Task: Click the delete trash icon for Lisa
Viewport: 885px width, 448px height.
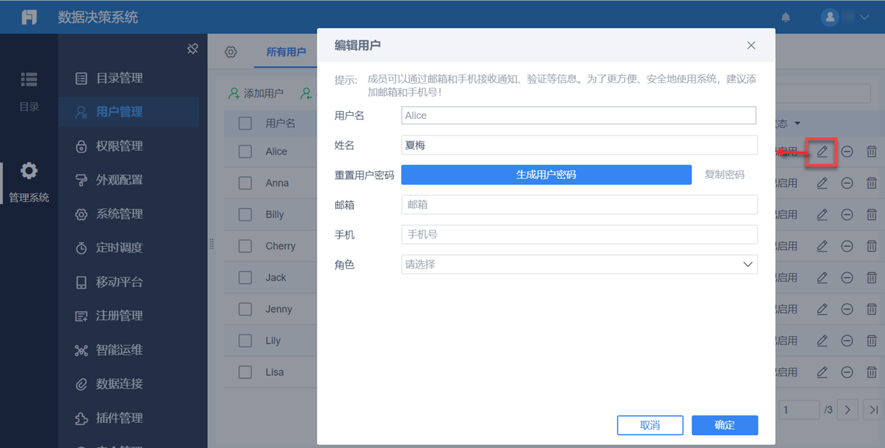Action: pyautogui.click(x=871, y=372)
